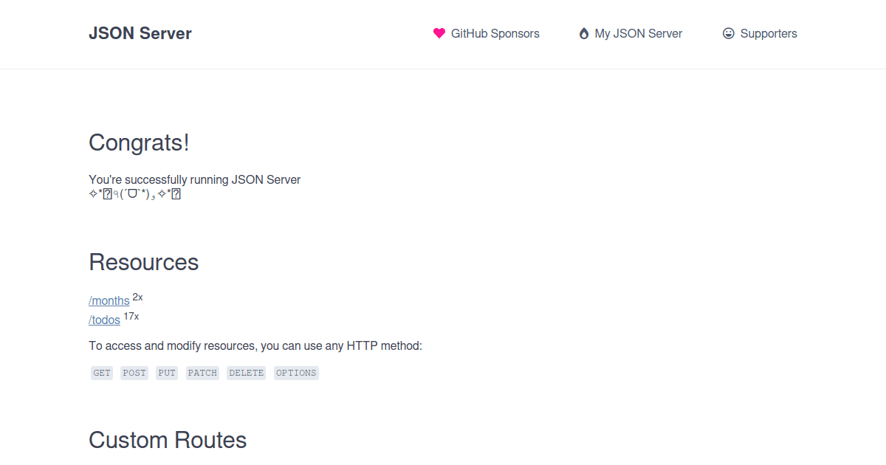Click the PUT method badge
This screenshot has height=465, width=886.
point(166,373)
